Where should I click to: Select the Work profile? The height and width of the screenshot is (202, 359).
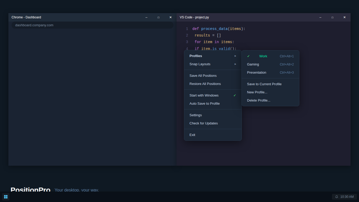pyautogui.click(x=270, y=56)
